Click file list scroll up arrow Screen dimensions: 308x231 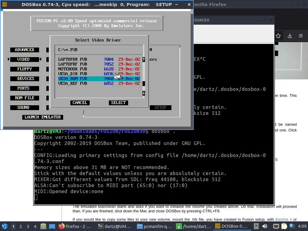pyautogui.click(x=144, y=59)
